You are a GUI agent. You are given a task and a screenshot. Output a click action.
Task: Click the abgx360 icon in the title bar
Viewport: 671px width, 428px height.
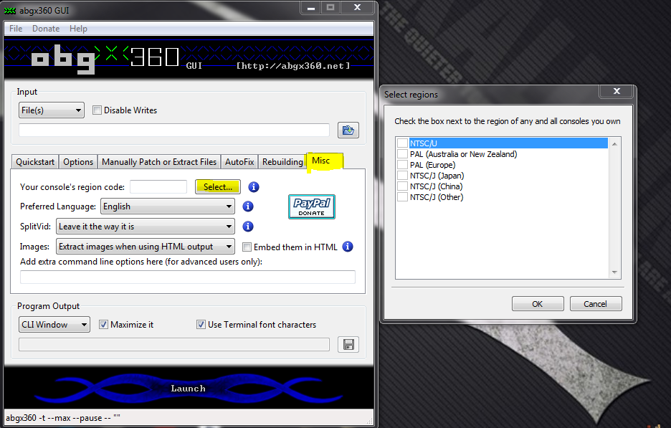[9, 8]
